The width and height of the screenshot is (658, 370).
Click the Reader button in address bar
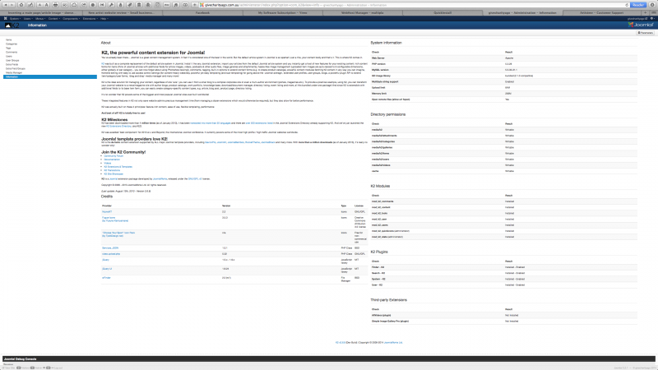point(638,5)
